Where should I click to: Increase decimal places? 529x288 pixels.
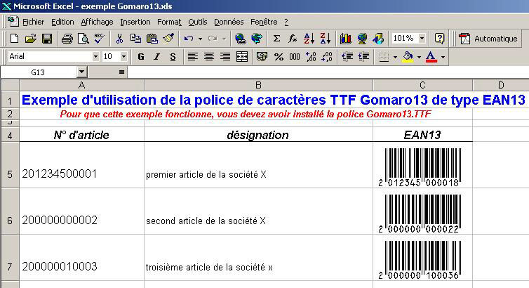[311, 56]
